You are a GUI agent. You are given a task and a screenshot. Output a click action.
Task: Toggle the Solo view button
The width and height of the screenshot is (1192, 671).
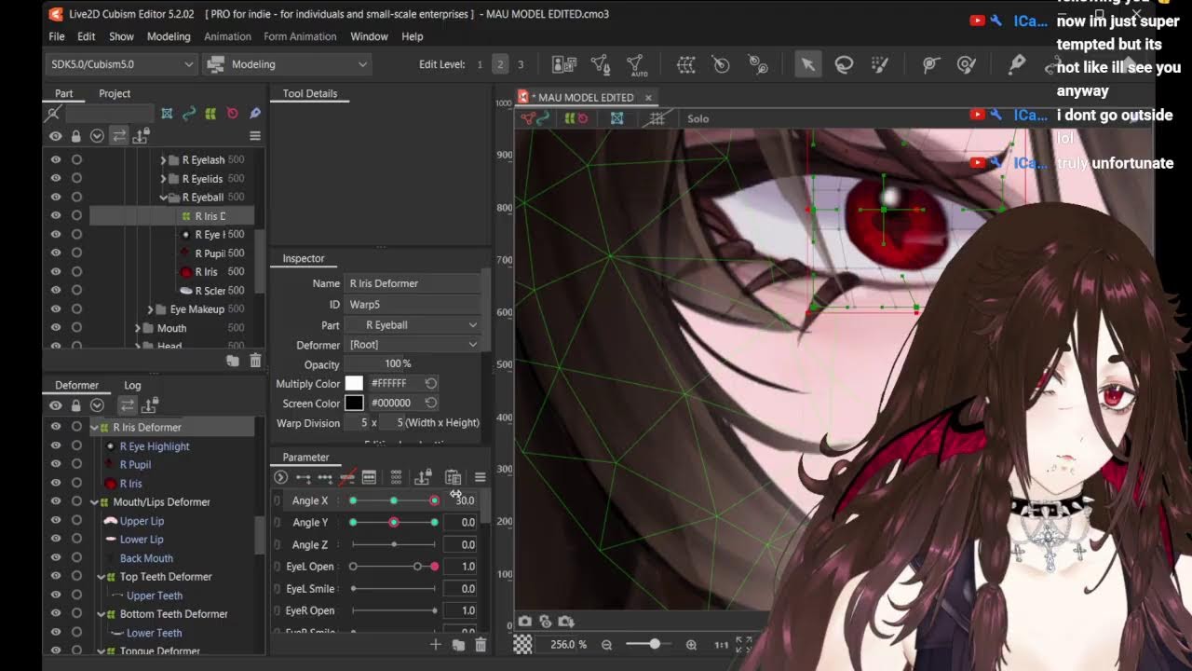(698, 118)
